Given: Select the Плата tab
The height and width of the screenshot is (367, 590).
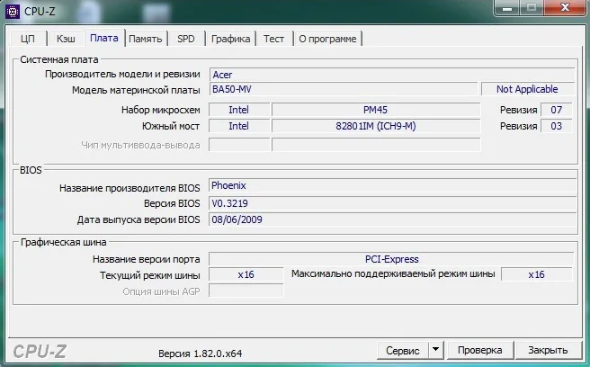Looking at the screenshot, I should (104, 38).
